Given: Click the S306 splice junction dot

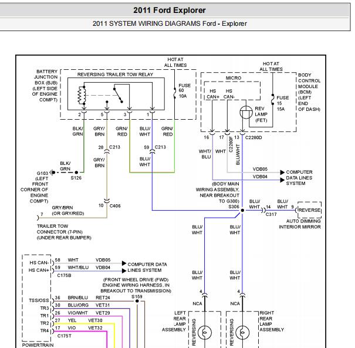Looking at the screenshot, I should pos(242,210).
